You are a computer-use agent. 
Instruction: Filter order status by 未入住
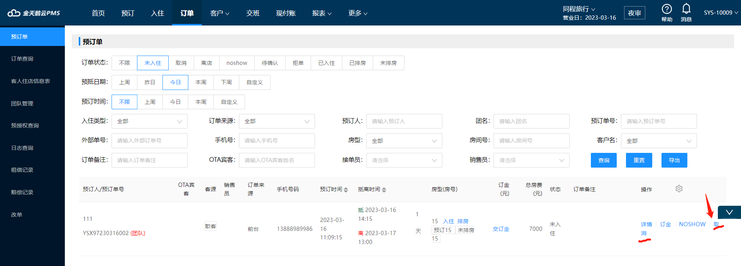pyautogui.click(x=153, y=63)
